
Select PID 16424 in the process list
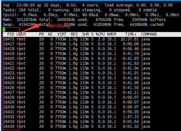(9, 78)
